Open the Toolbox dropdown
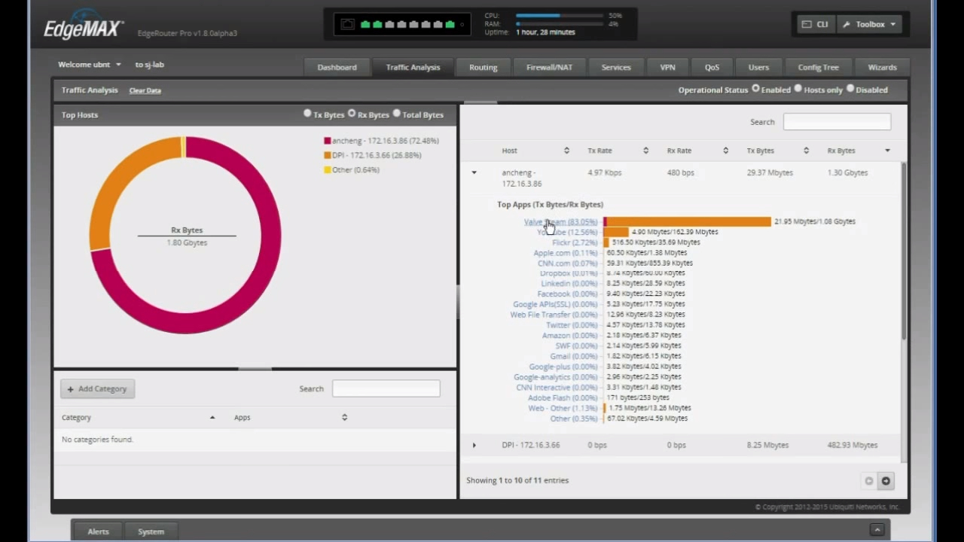This screenshot has height=542, width=964. pyautogui.click(x=868, y=24)
